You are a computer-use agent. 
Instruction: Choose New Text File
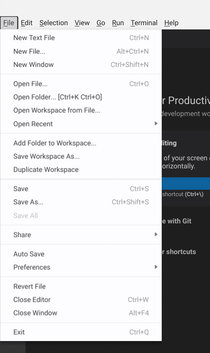81,38
